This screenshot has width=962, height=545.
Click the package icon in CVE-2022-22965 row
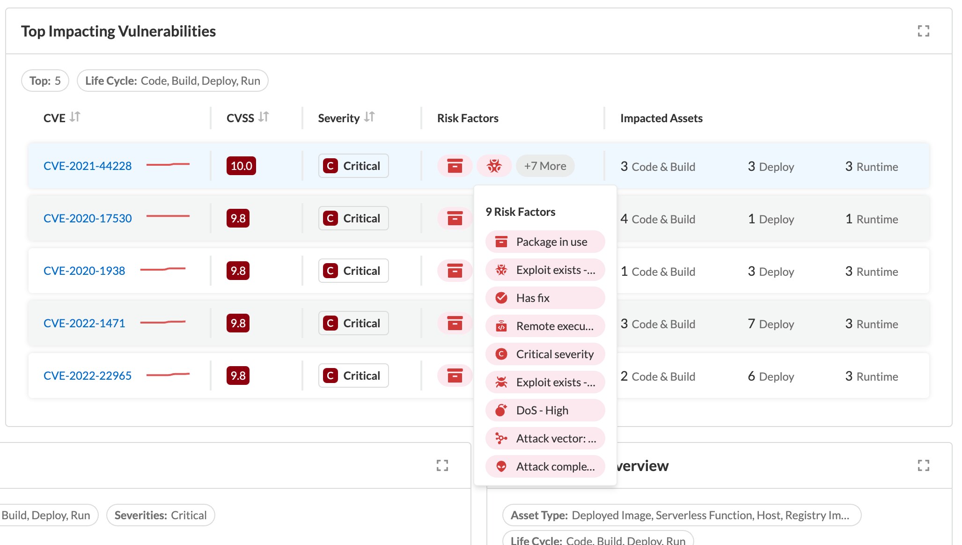[x=455, y=376]
